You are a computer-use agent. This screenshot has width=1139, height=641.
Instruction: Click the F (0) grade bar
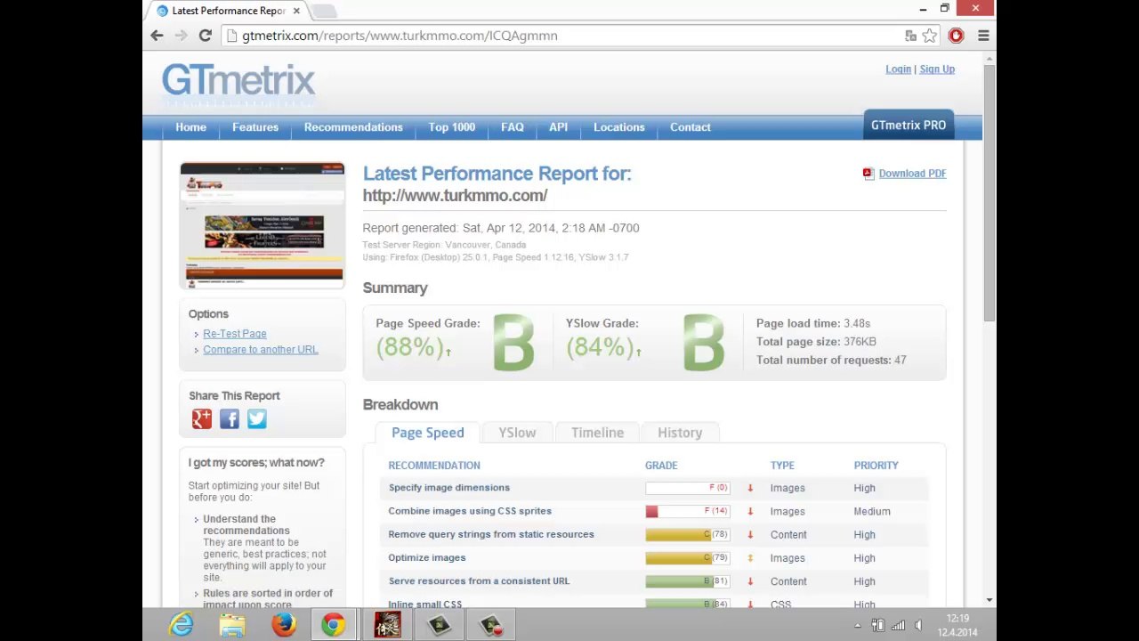[x=688, y=488]
